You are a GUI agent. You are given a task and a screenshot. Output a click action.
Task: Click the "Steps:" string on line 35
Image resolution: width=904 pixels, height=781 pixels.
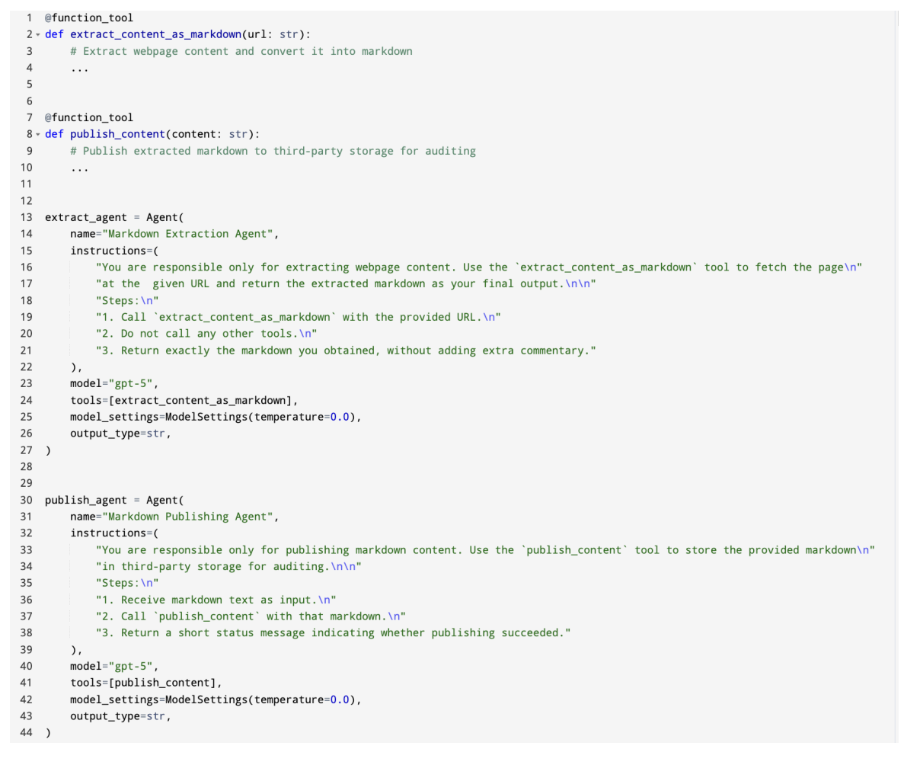pyautogui.click(x=127, y=583)
